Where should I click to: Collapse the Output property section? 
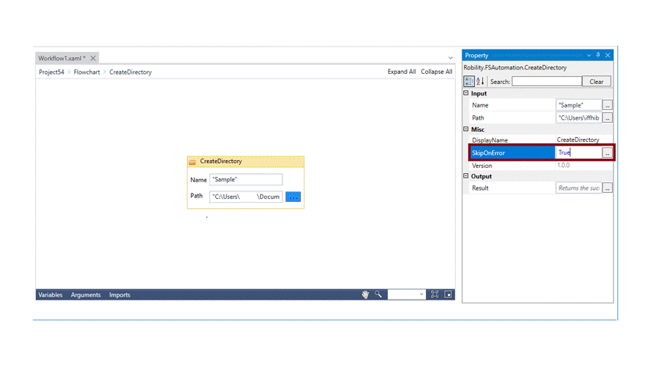pyautogui.click(x=466, y=176)
